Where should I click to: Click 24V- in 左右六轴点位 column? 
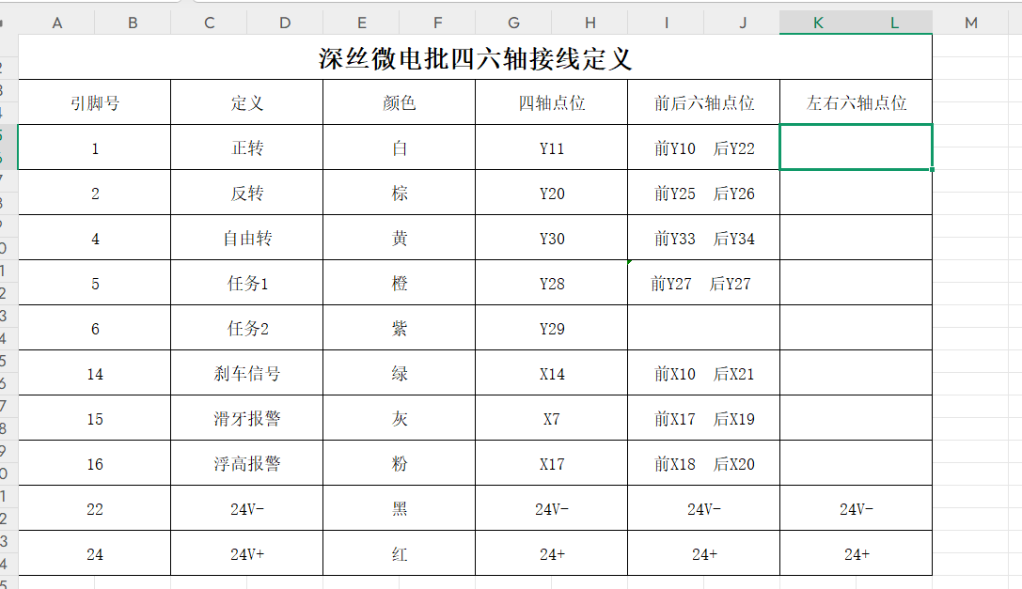pyautogui.click(x=856, y=508)
